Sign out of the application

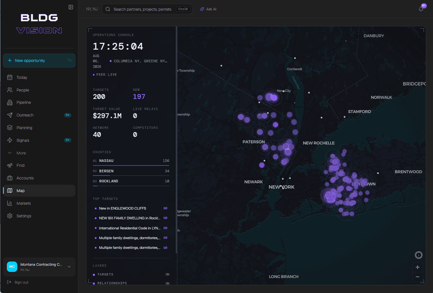[x=18, y=282]
